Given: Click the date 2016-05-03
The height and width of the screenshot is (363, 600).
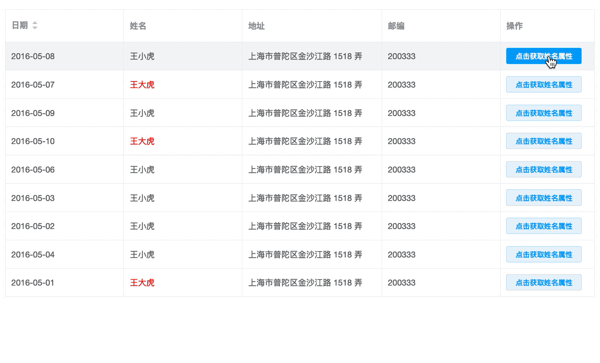Looking at the screenshot, I should [x=33, y=198].
